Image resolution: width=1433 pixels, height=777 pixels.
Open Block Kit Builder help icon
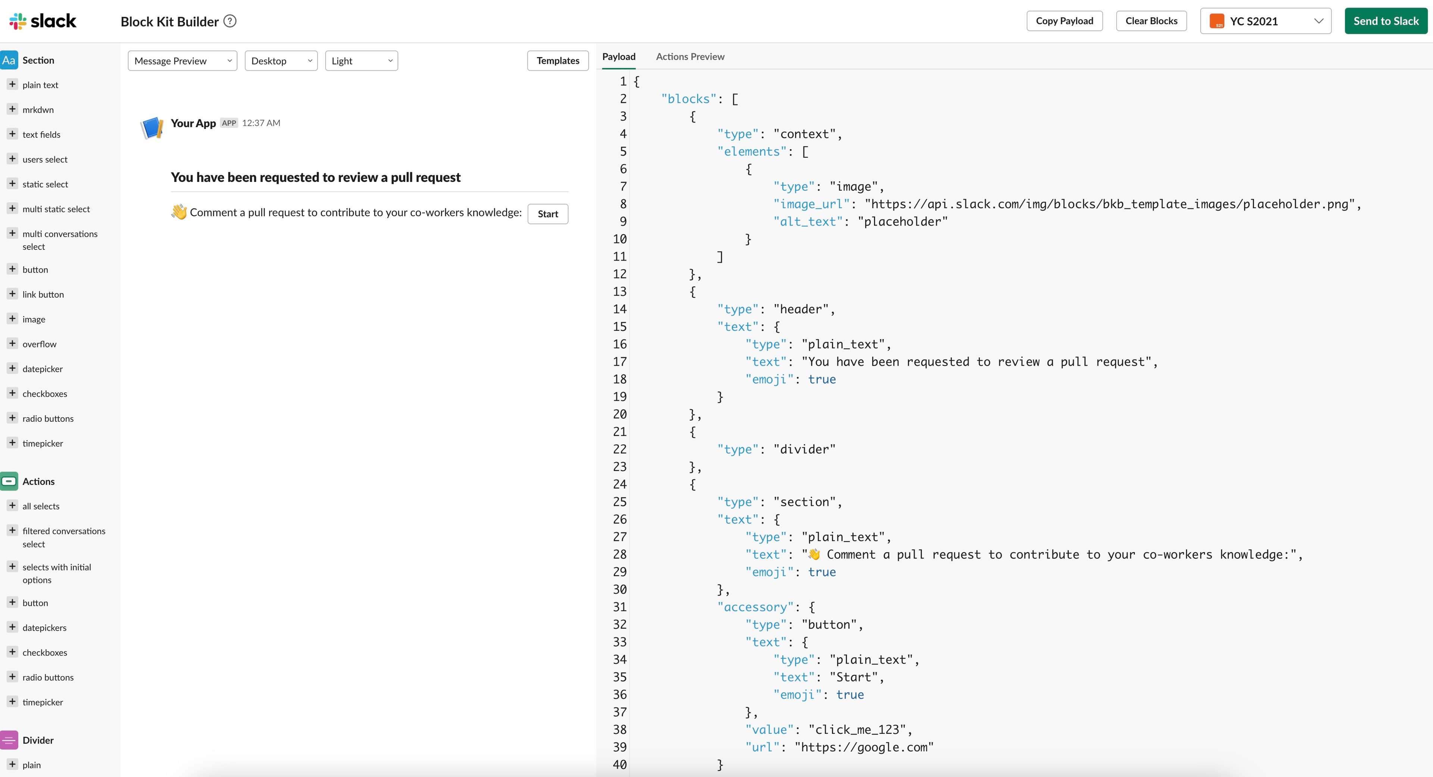click(x=230, y=21)
